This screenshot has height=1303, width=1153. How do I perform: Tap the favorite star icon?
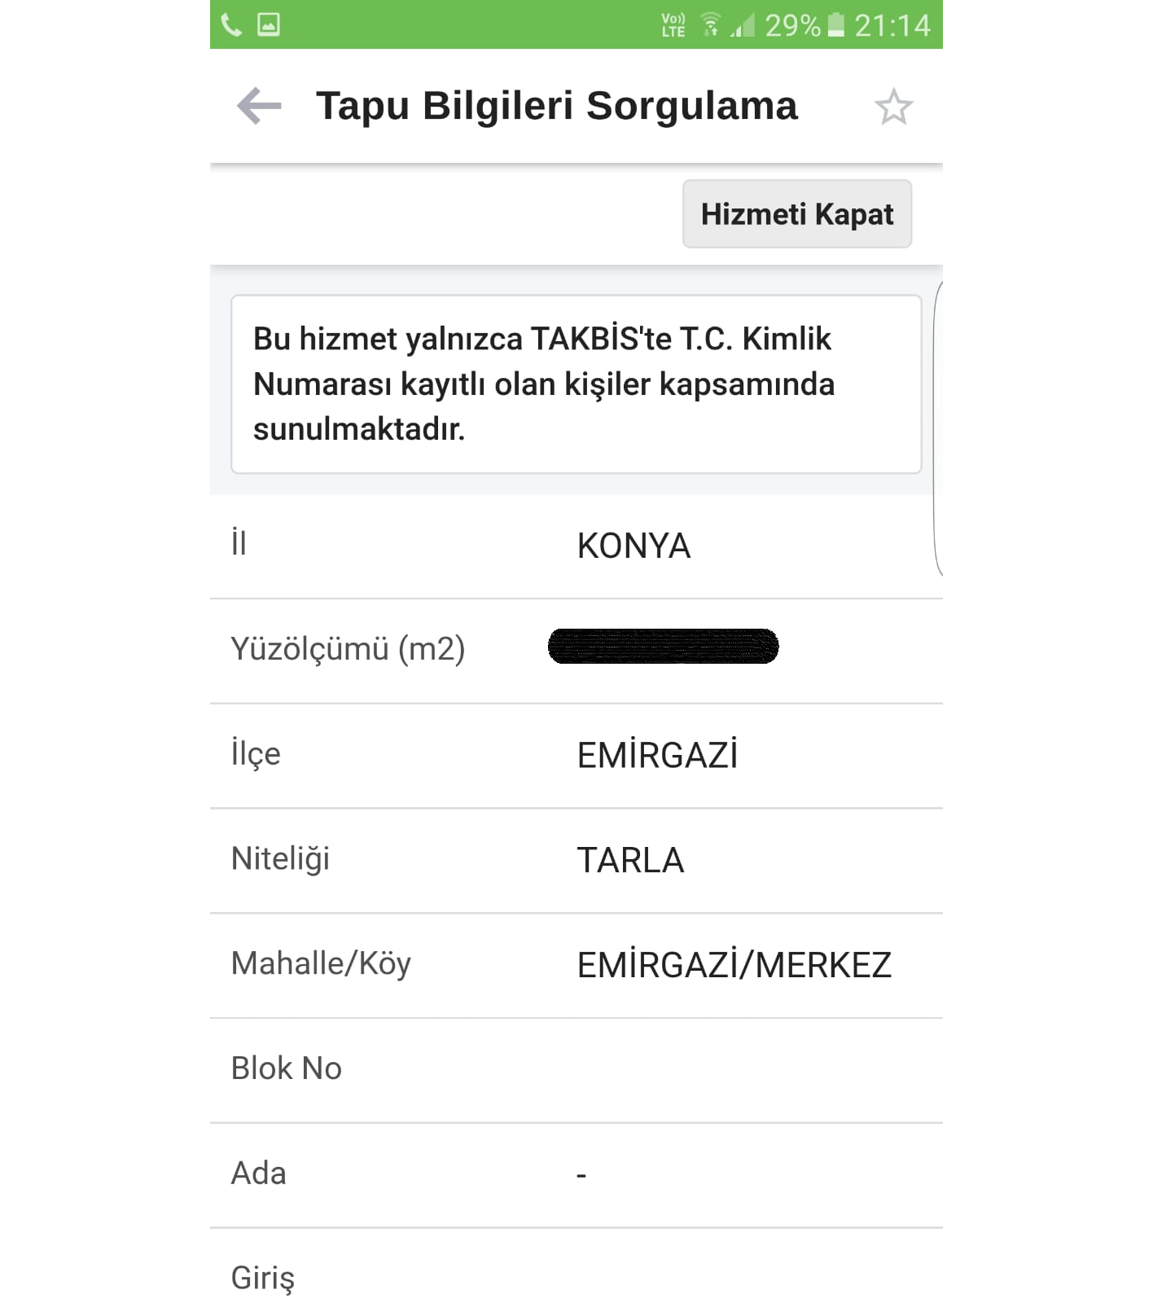(893, 107)
